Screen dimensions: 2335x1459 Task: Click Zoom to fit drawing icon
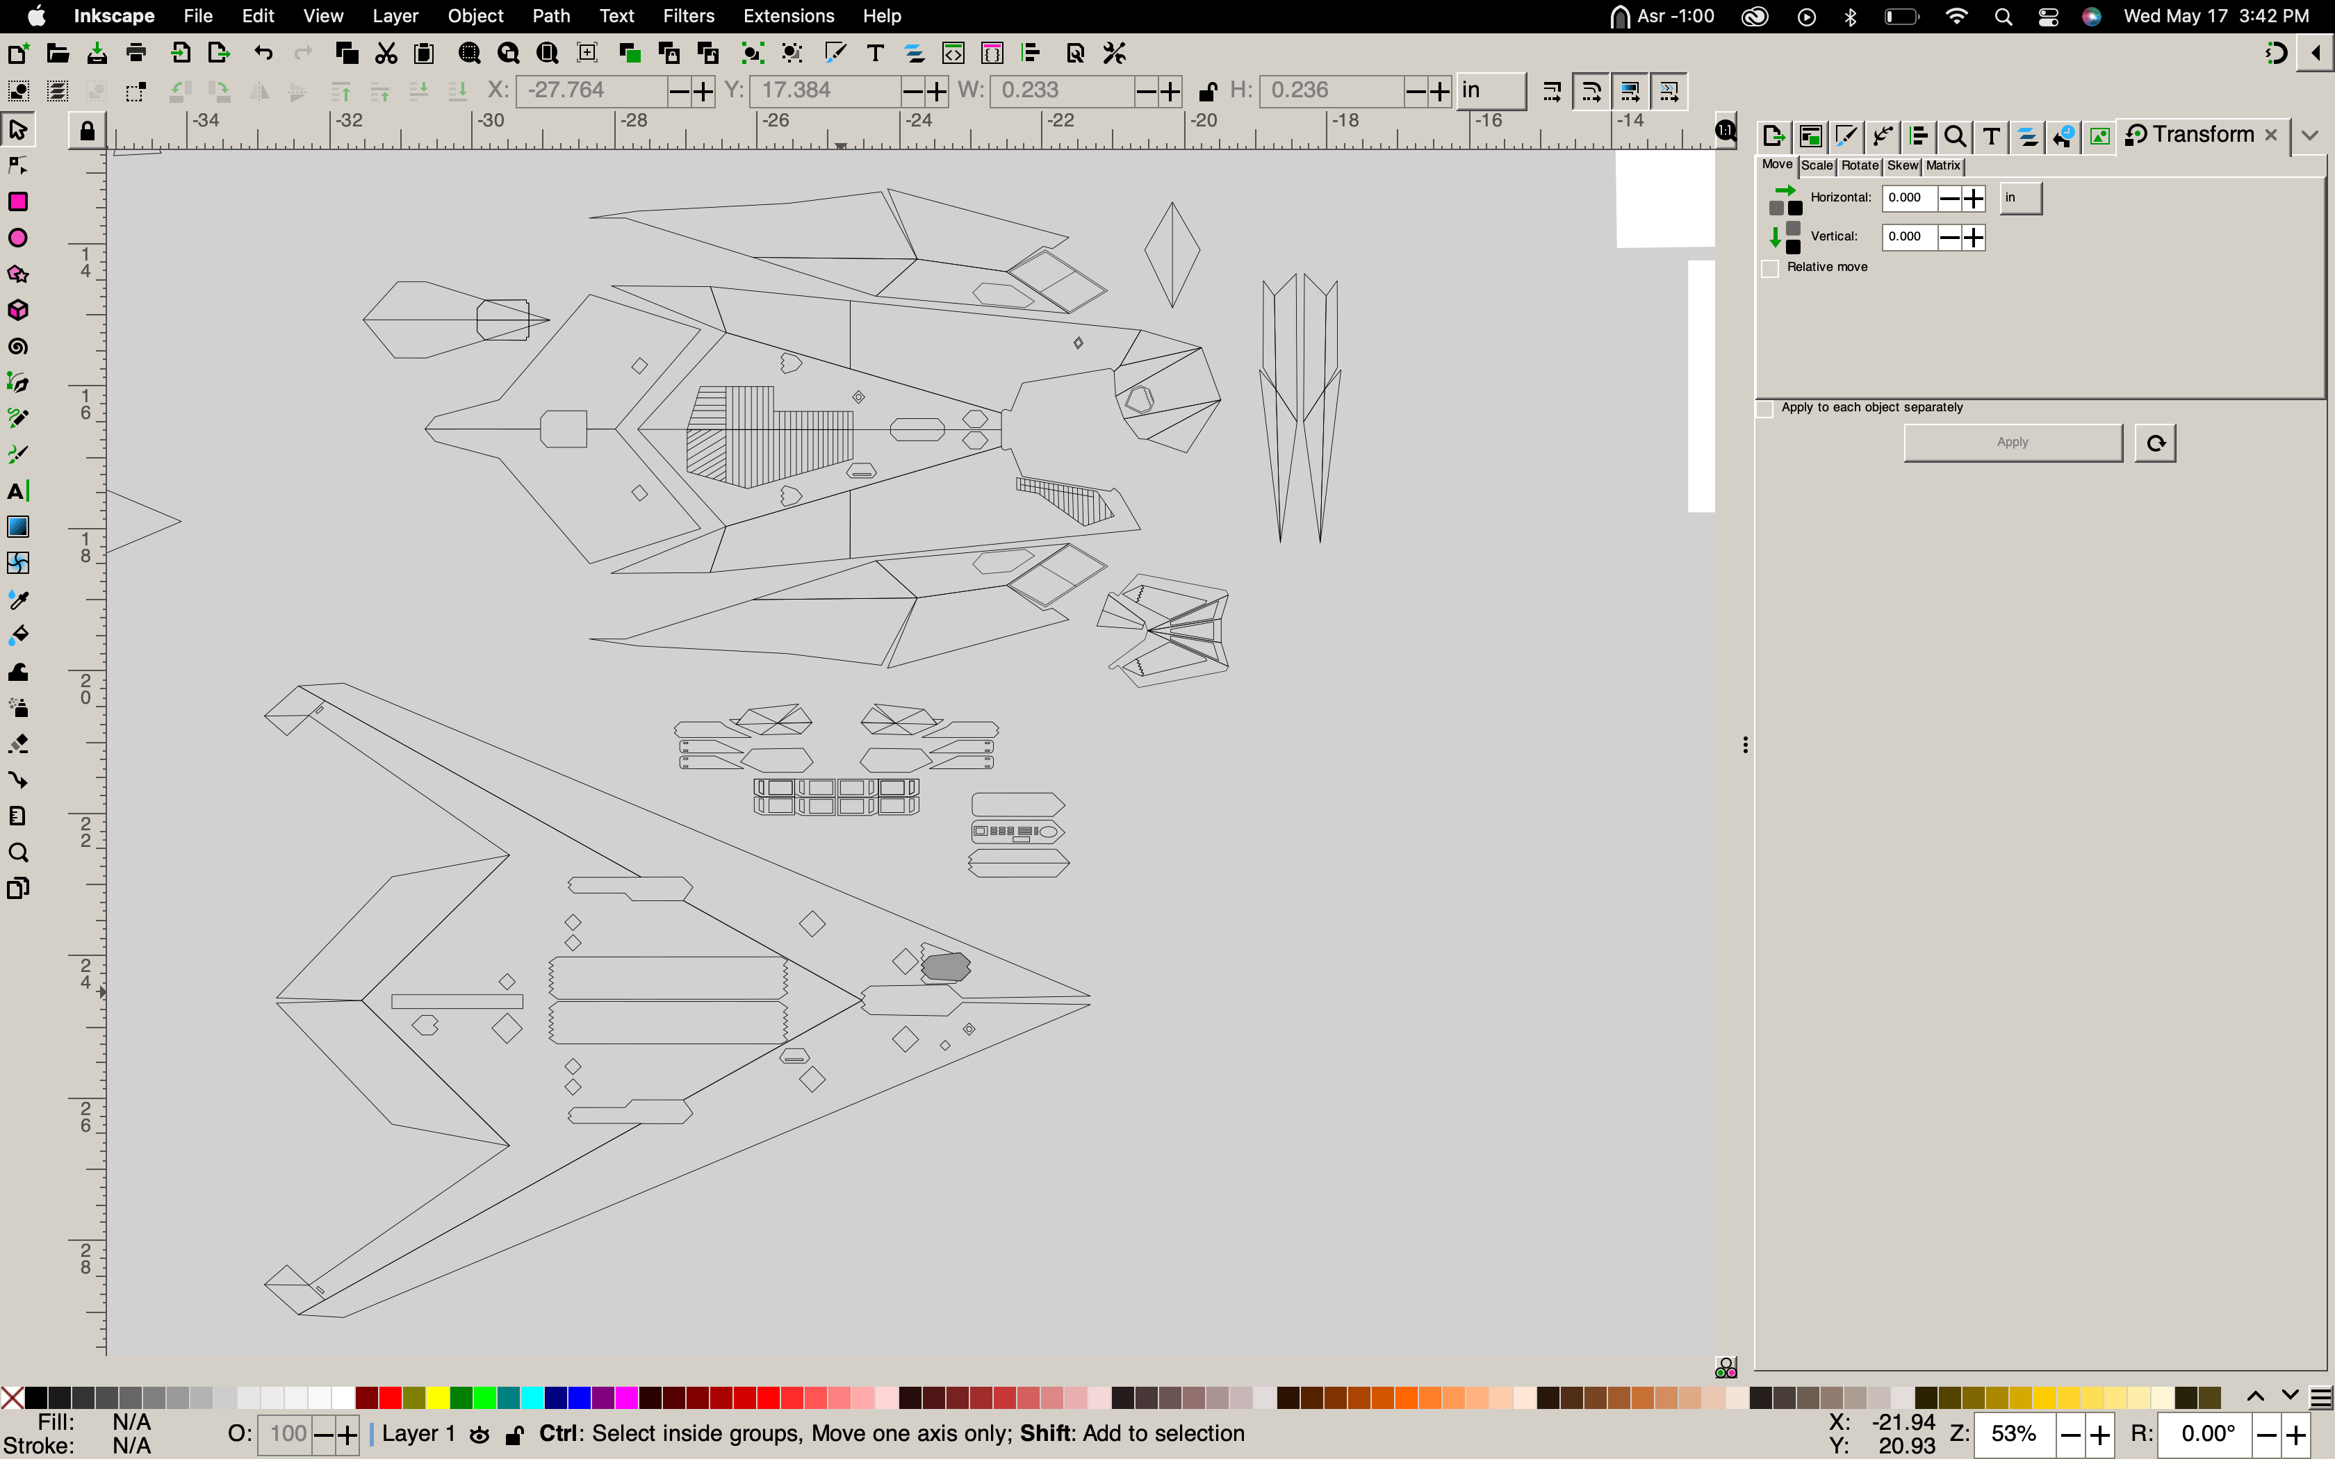tap(509, 53)
